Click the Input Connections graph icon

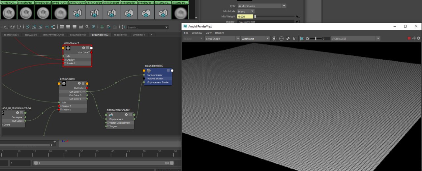click(6, 27)
